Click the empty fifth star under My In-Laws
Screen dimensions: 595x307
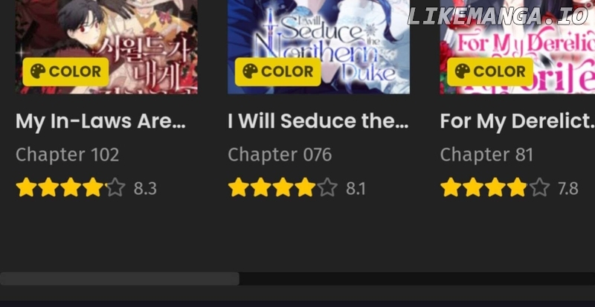click(115, 188)
